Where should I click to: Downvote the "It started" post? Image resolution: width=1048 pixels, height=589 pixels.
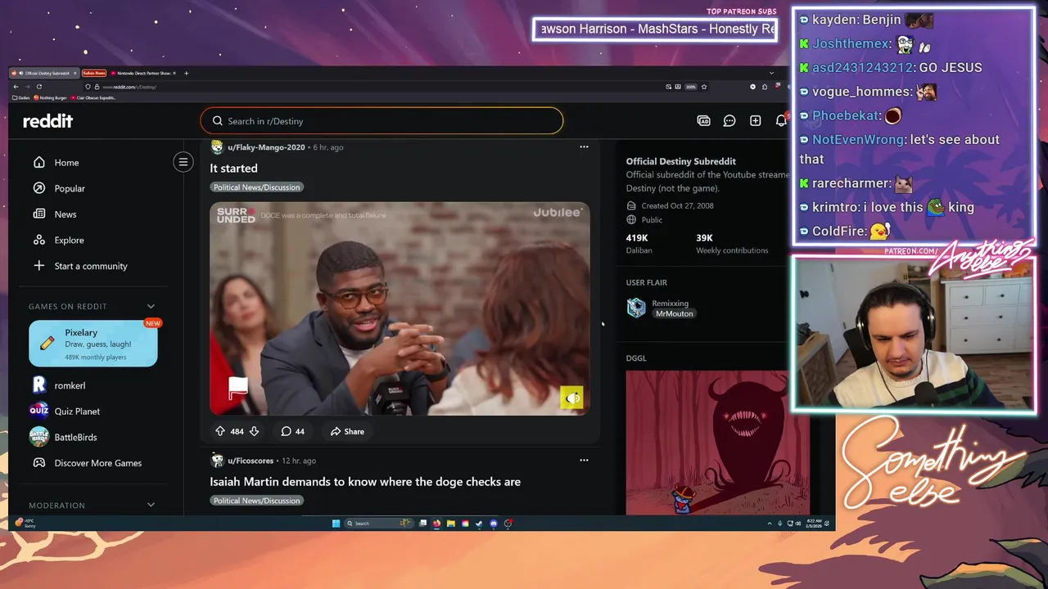pos(254,431)
